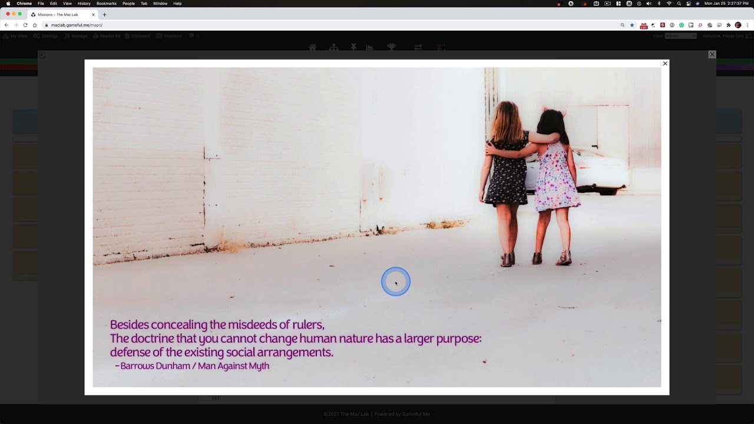754x424 pixels.
Task: Open My Sites in admin bar
Action: (16, 36)
